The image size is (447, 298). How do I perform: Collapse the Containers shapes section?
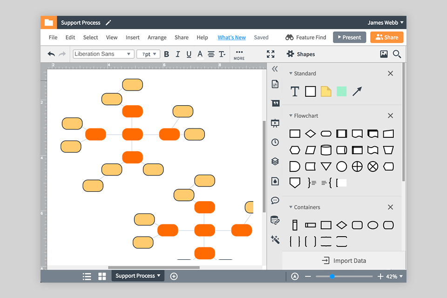pyautogui.click(x=291, y=207)
